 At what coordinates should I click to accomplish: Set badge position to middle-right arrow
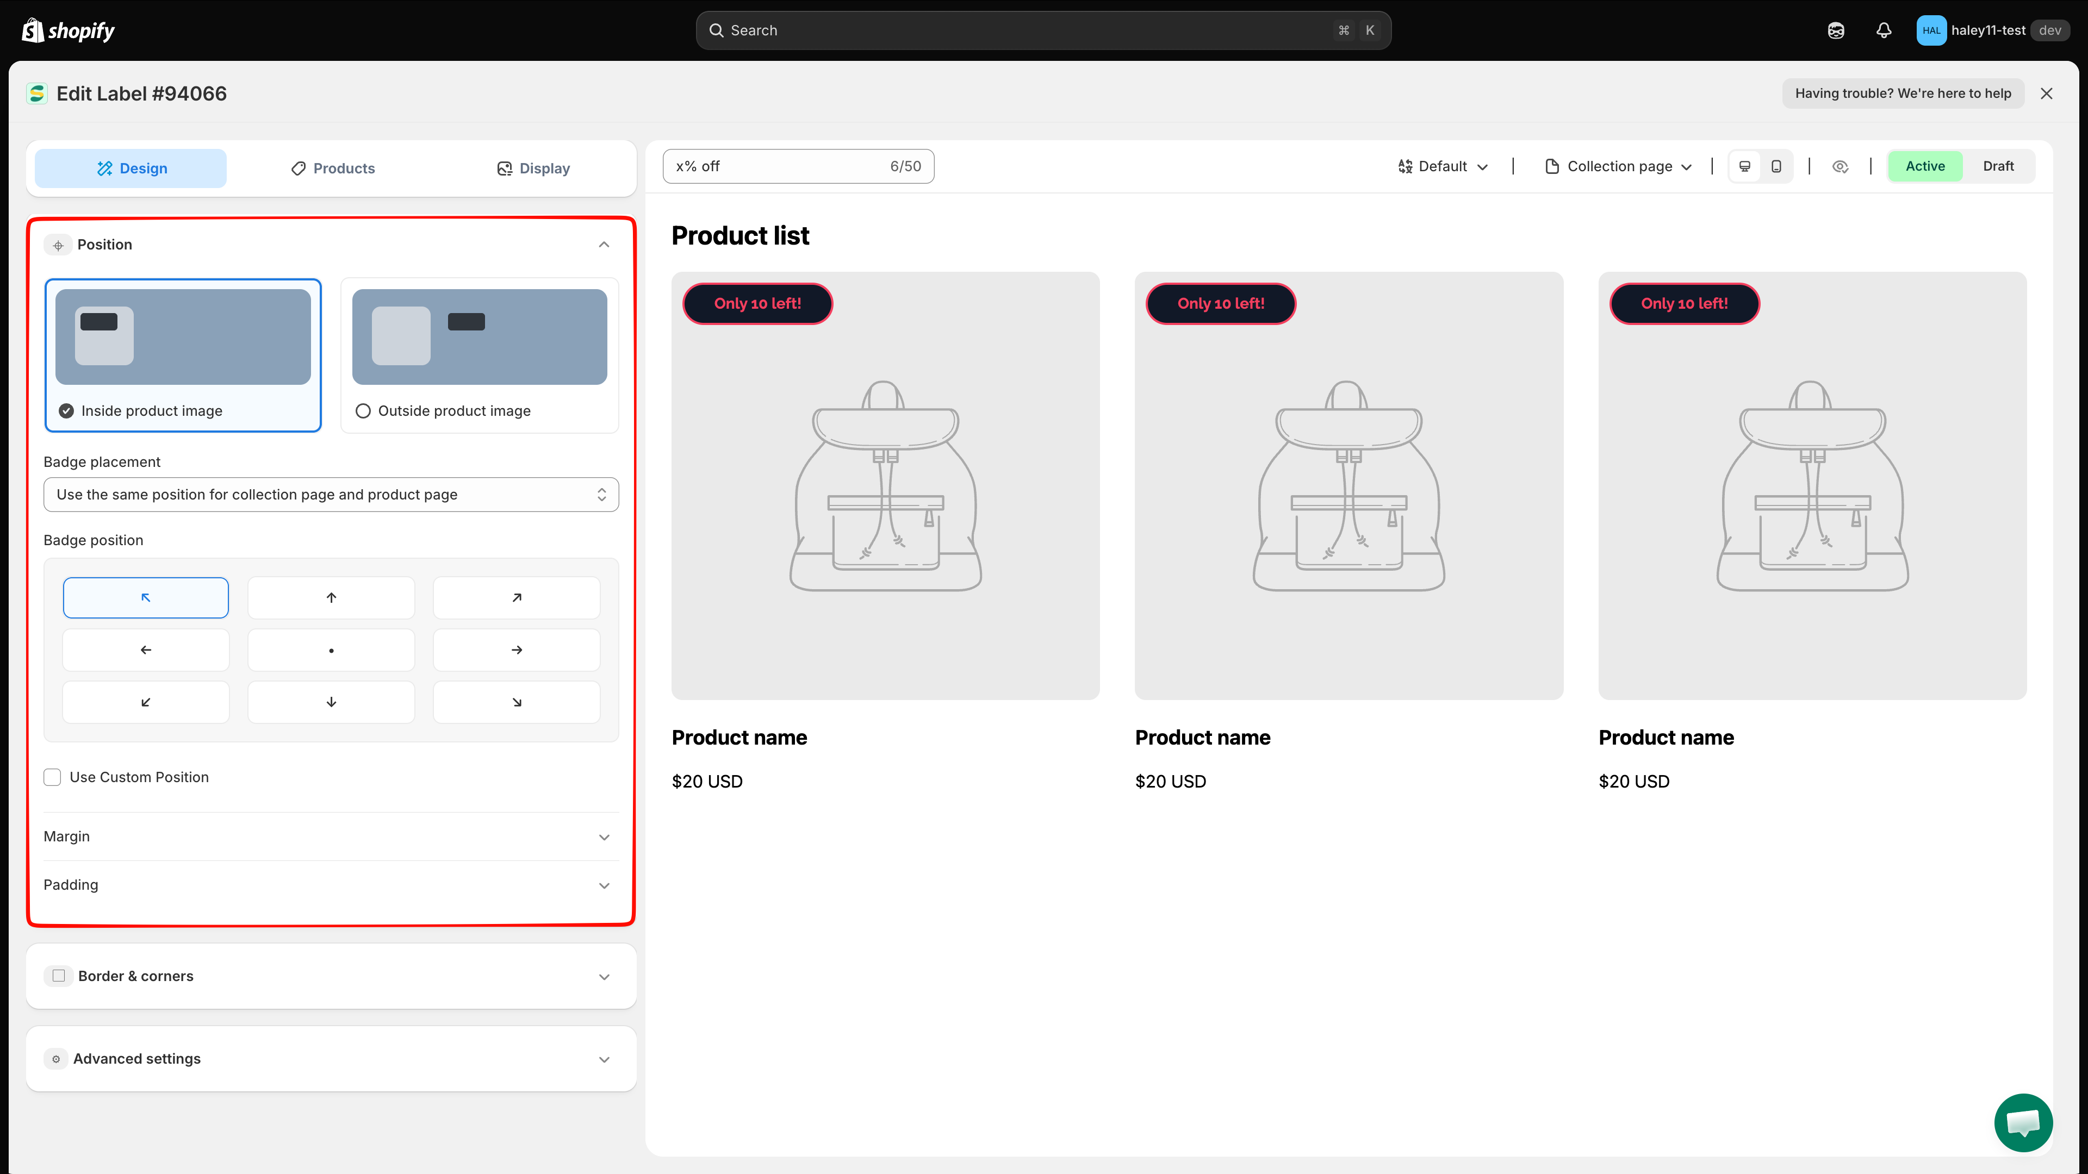pos(517,650)
